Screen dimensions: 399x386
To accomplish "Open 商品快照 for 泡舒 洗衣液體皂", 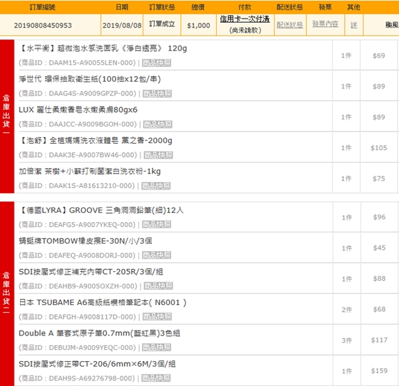I will click(x=158, y=155).
